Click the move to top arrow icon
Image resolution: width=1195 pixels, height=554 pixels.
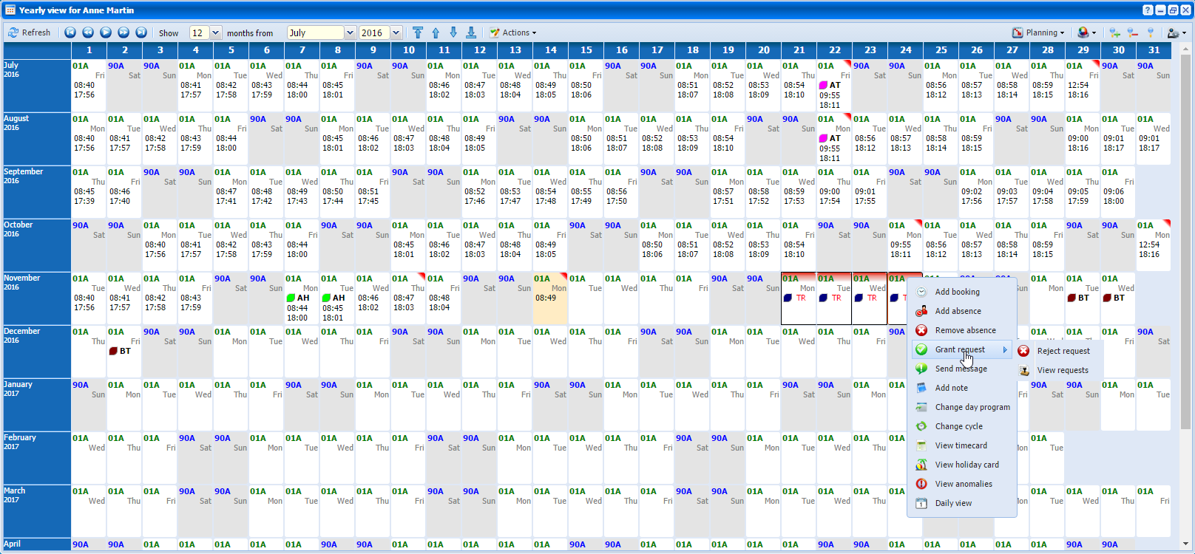[x=418, y=33]
